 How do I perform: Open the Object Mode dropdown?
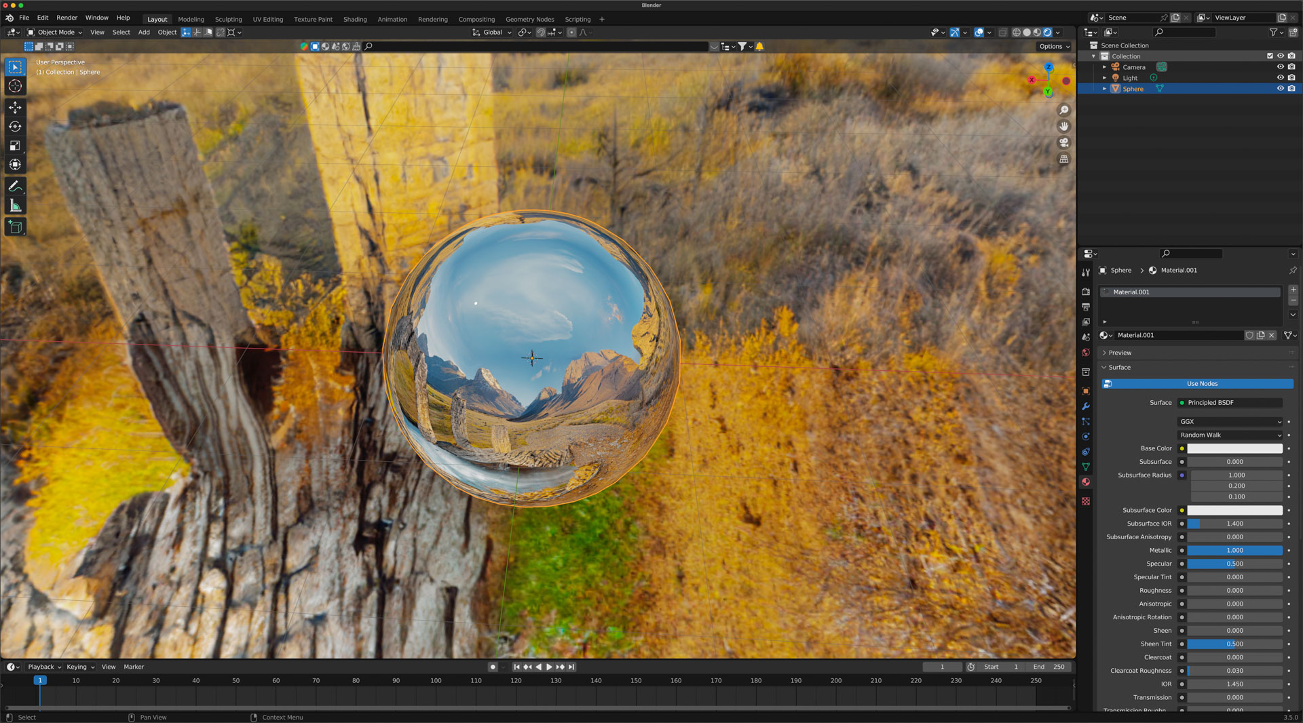54,32
